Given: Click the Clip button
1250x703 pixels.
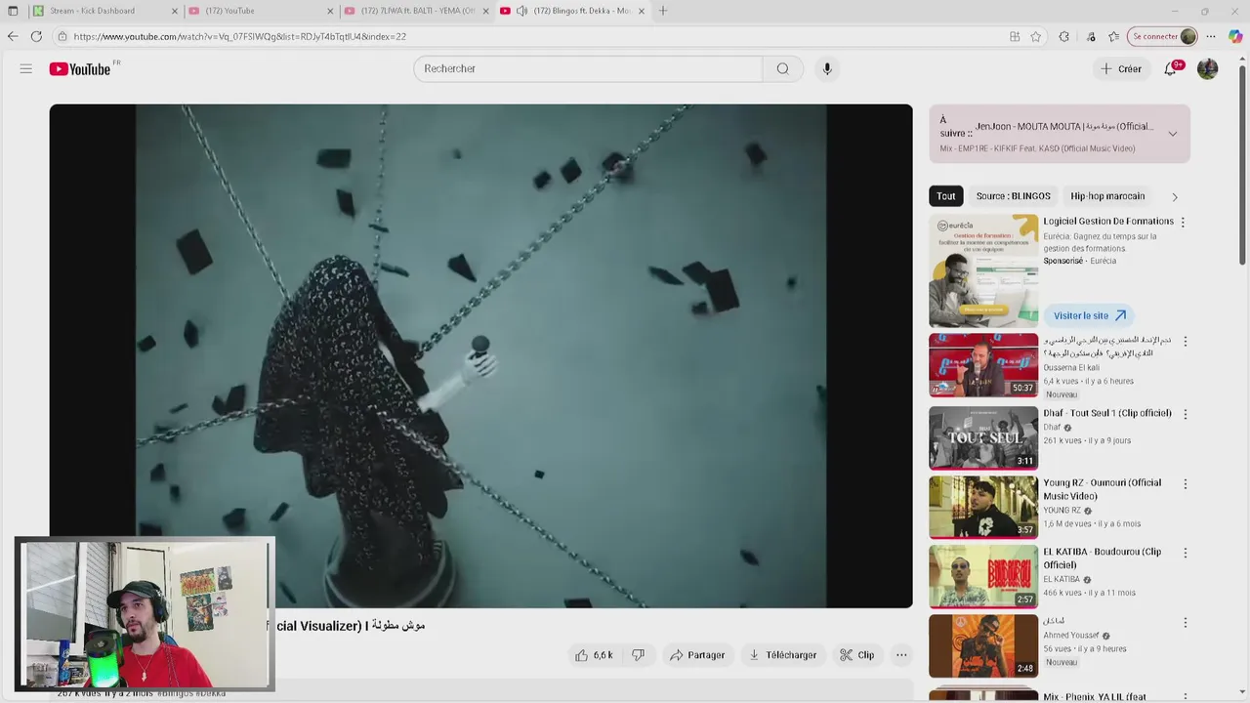Looking at the screenshot, I should coord(857,655).
